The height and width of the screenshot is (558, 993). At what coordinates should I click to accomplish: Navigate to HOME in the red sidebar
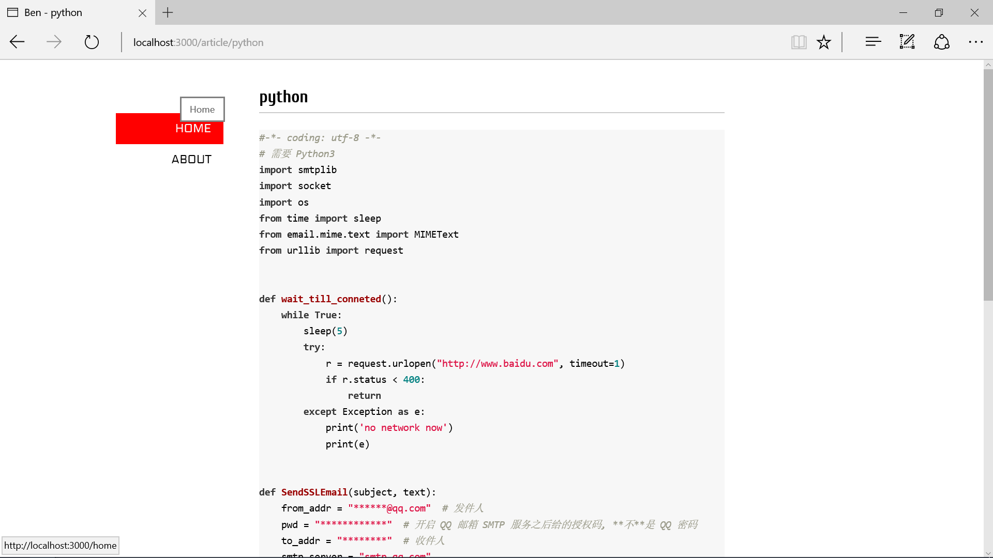click(170, 129)
